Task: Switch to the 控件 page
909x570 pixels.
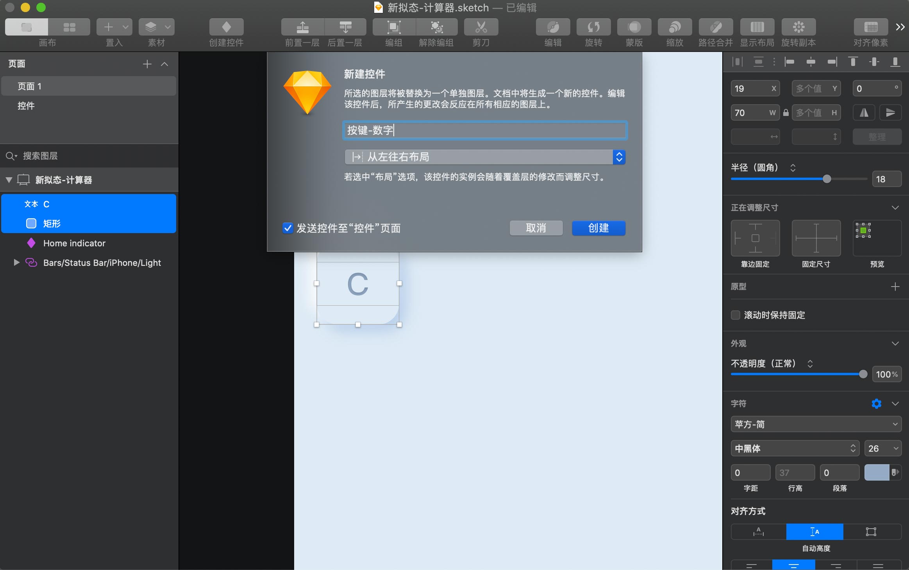Action: [x=26, y=106]
